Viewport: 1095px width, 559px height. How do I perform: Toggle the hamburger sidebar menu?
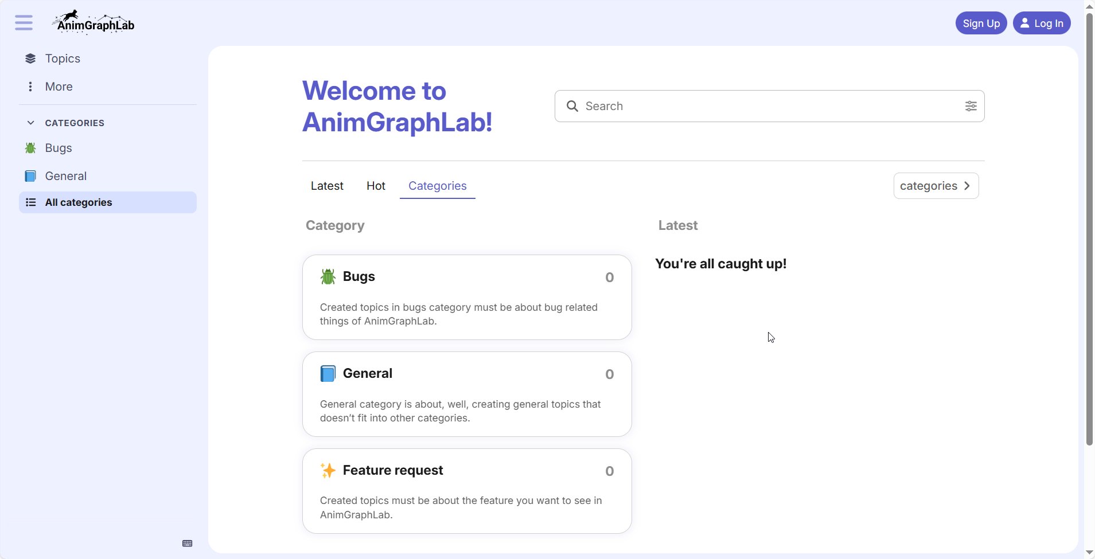[x=24, y=23]
